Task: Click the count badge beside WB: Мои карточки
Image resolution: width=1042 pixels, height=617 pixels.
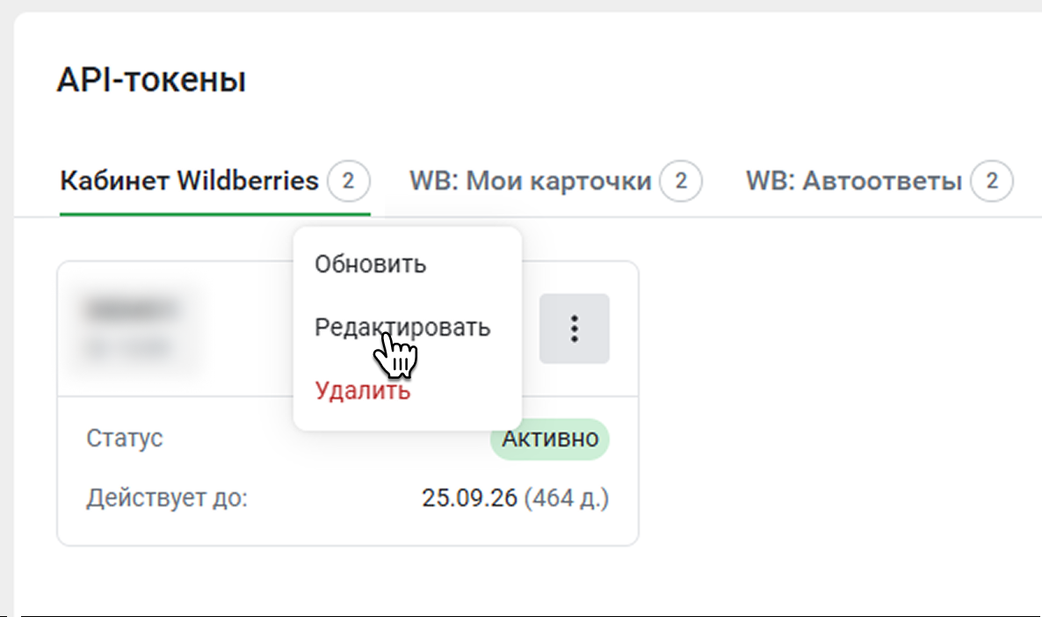Action: (x=681, y=182)
